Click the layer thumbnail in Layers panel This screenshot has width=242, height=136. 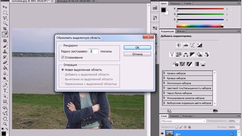click(x=169, y=133)
